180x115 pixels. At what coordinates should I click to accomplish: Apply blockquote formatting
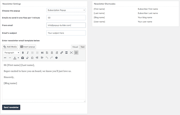[x=42, y=53]
